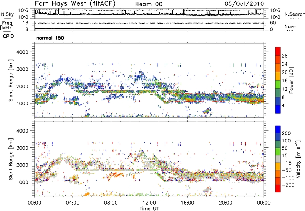Pick the light green 12–16 dB power colorbar segment
Screen dimensions: 305x211
pyautogui.click(x=278, y=85)
